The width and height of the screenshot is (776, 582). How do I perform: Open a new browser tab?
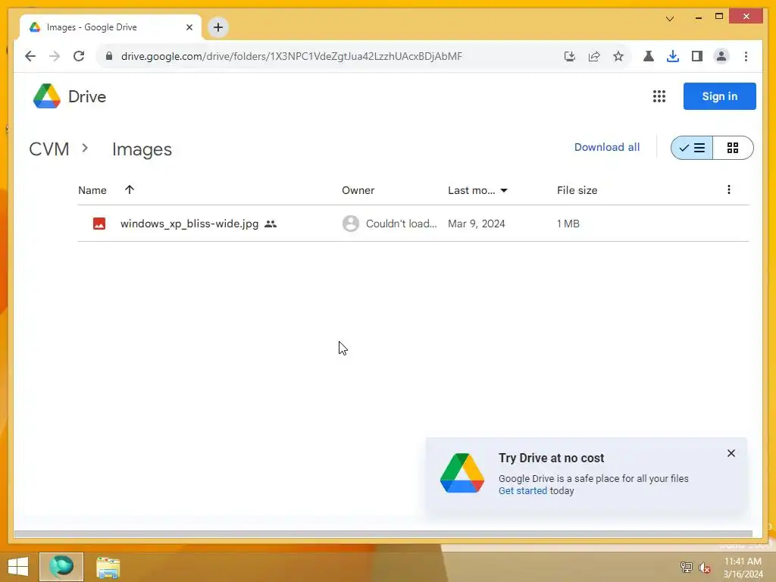tap(218, 27)
